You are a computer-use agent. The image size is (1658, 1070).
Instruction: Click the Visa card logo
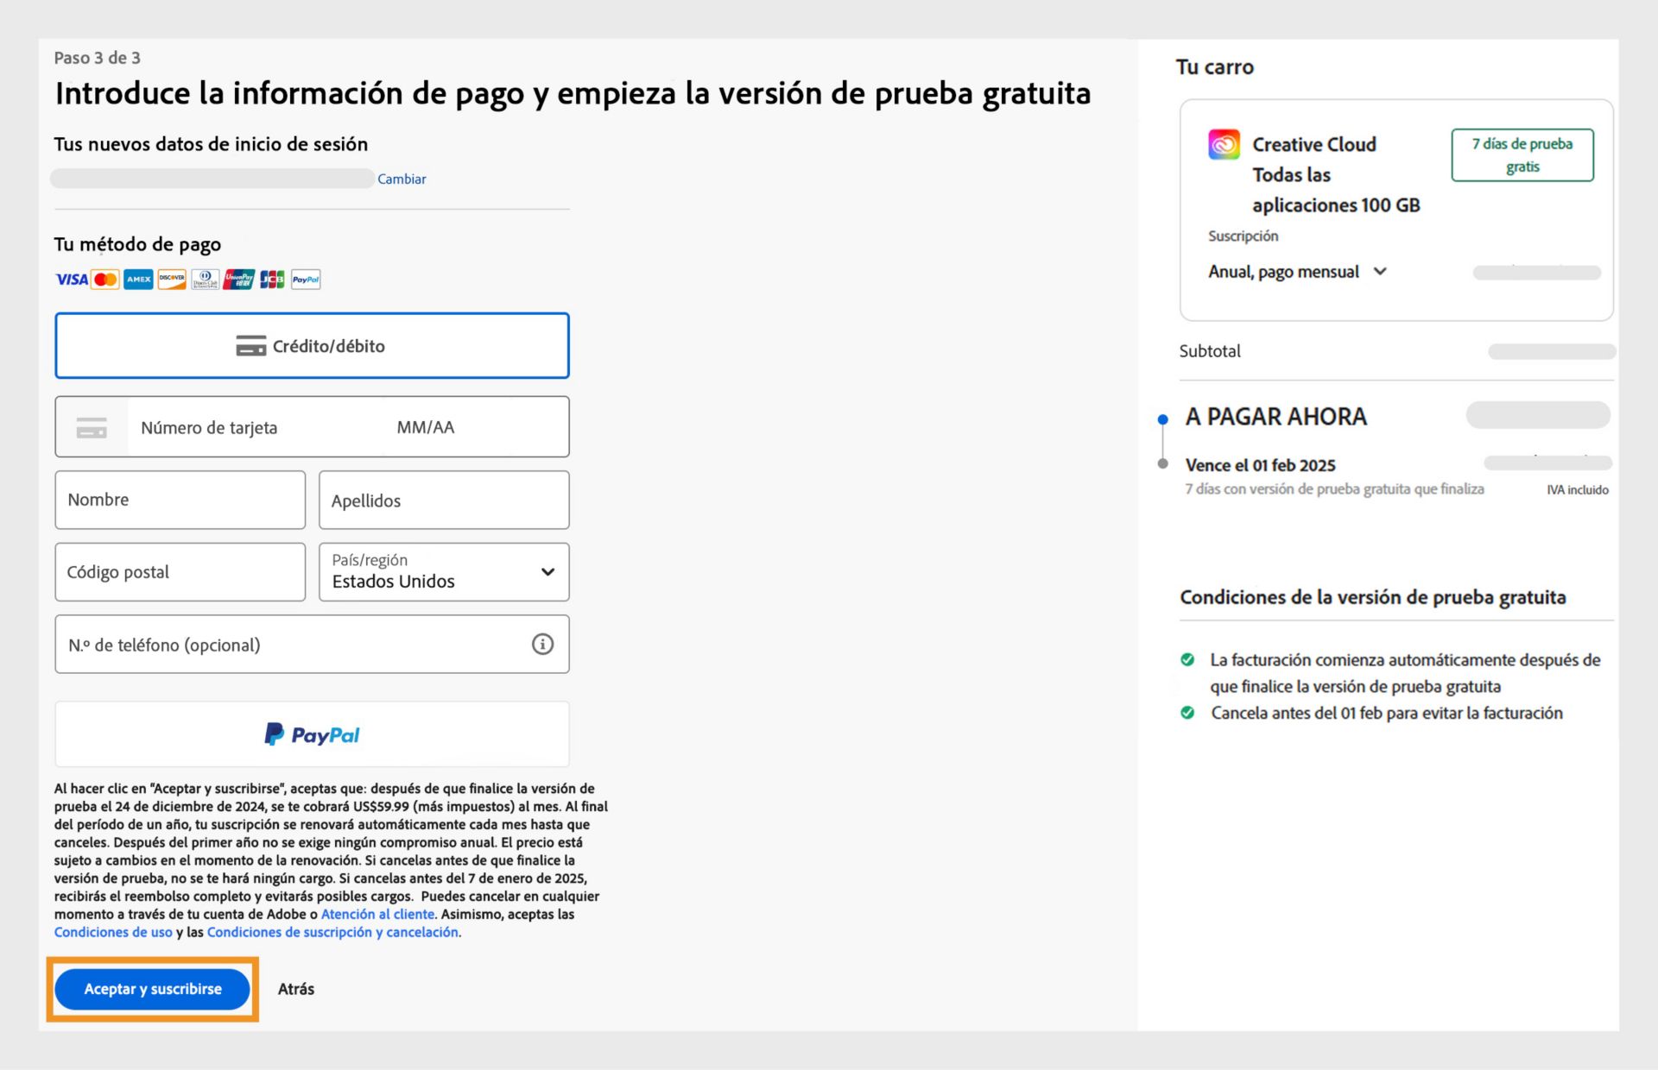tap(71, 280)
